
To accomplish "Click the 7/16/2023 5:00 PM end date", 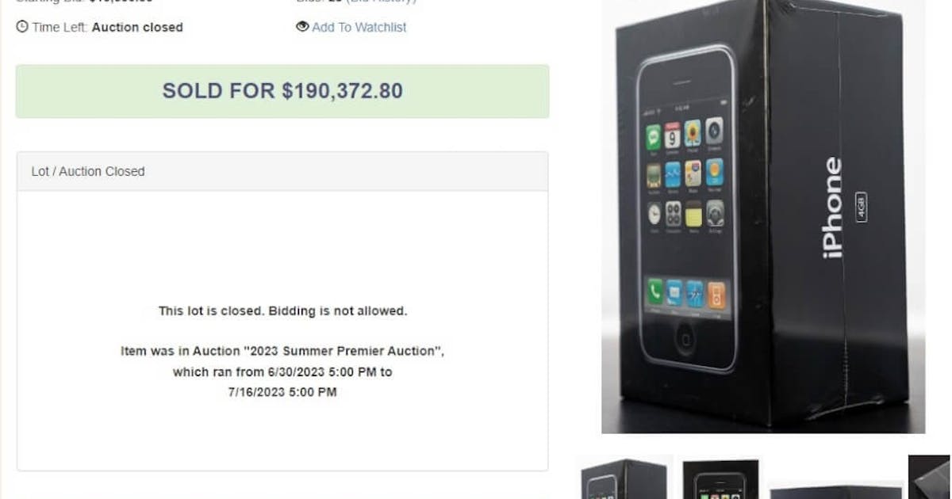I will (282, 392).
